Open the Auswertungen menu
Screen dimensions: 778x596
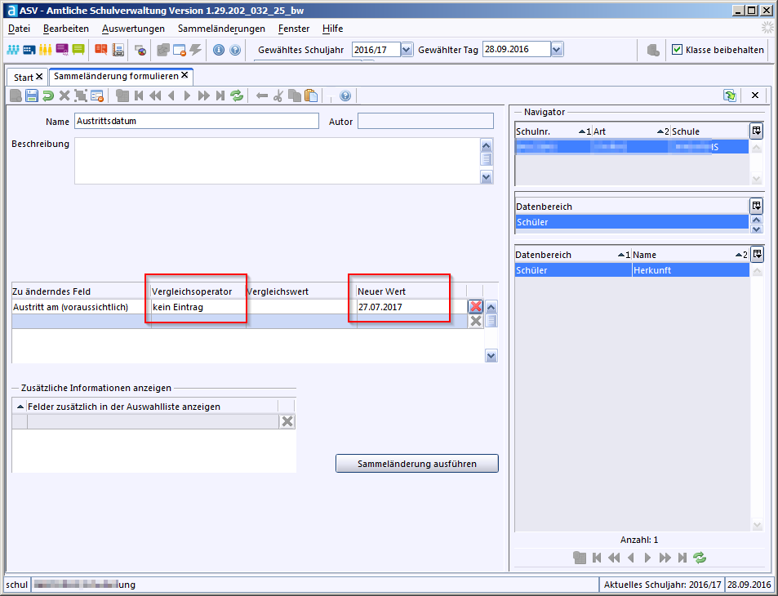[133, 29]
